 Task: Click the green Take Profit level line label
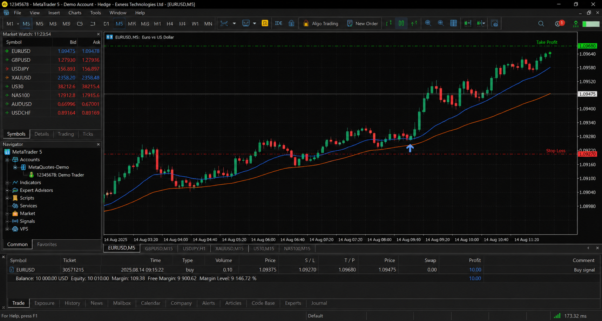coord(547,42)
